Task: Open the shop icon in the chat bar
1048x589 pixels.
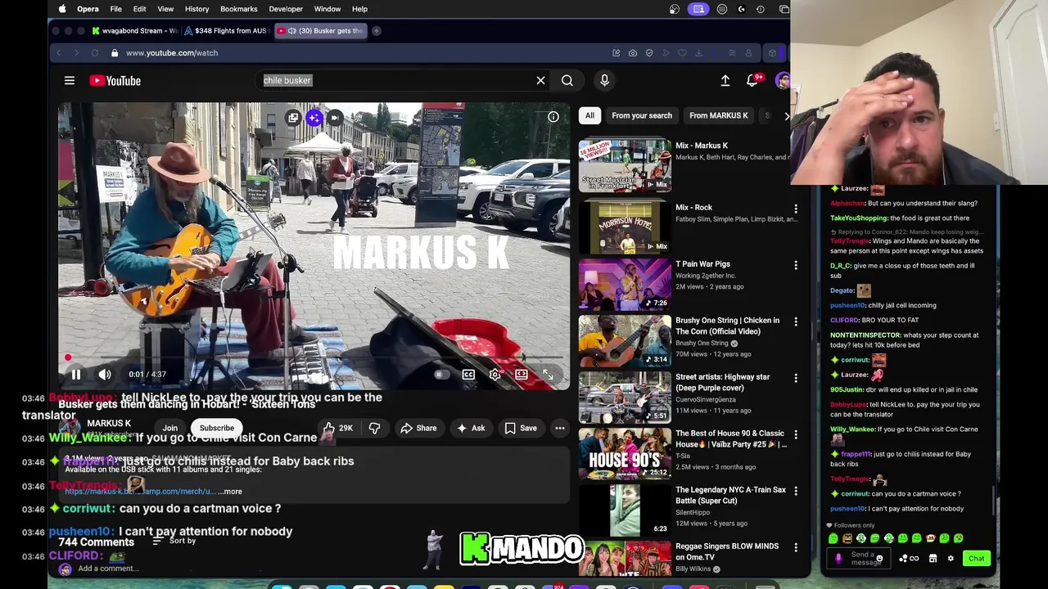Action: point(933,559)
